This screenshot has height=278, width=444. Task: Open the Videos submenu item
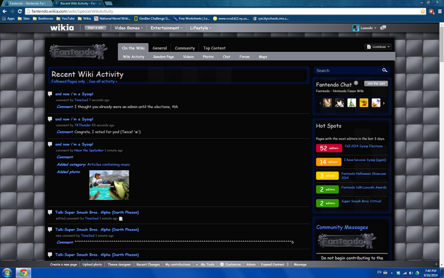tap(188, 56)
